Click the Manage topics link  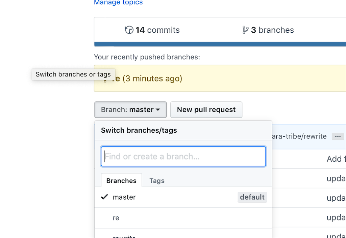118,2
